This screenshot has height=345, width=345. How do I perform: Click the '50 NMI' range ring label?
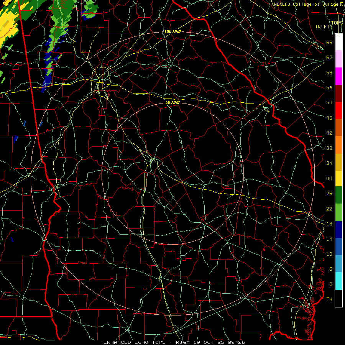tap(173, 102)
